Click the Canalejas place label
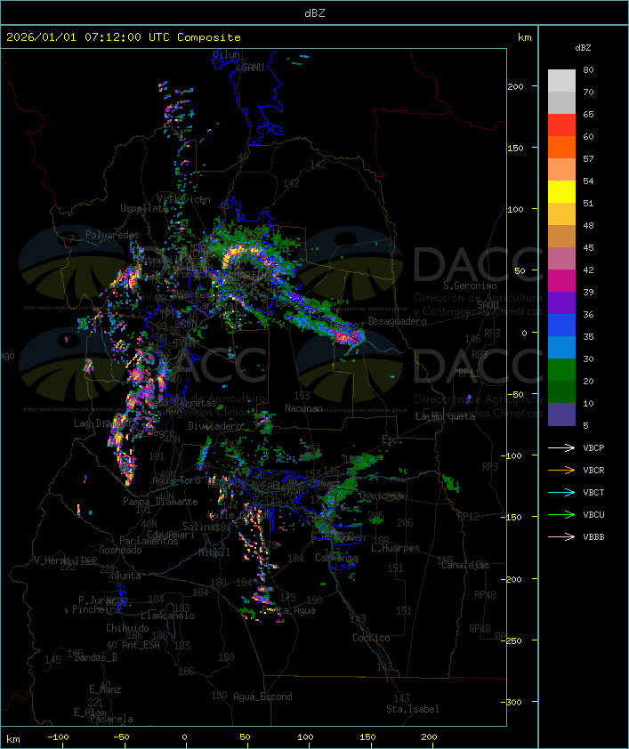 (465, 565)
